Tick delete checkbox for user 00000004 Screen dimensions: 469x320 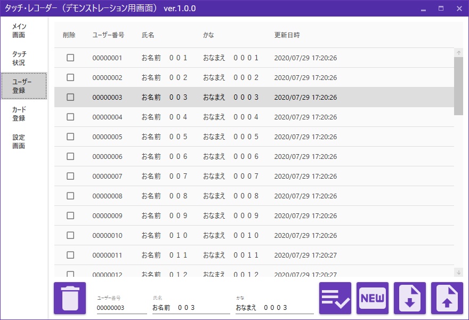pos(70,117)
